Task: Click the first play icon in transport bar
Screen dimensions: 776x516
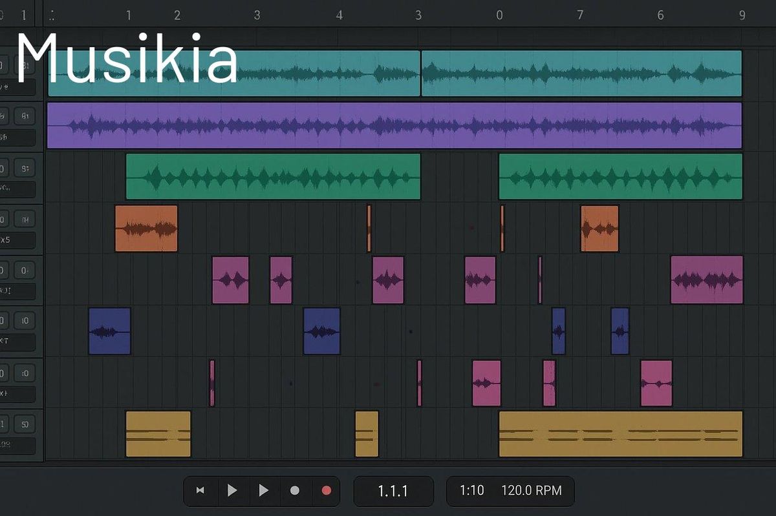Action: pos(232,490)
